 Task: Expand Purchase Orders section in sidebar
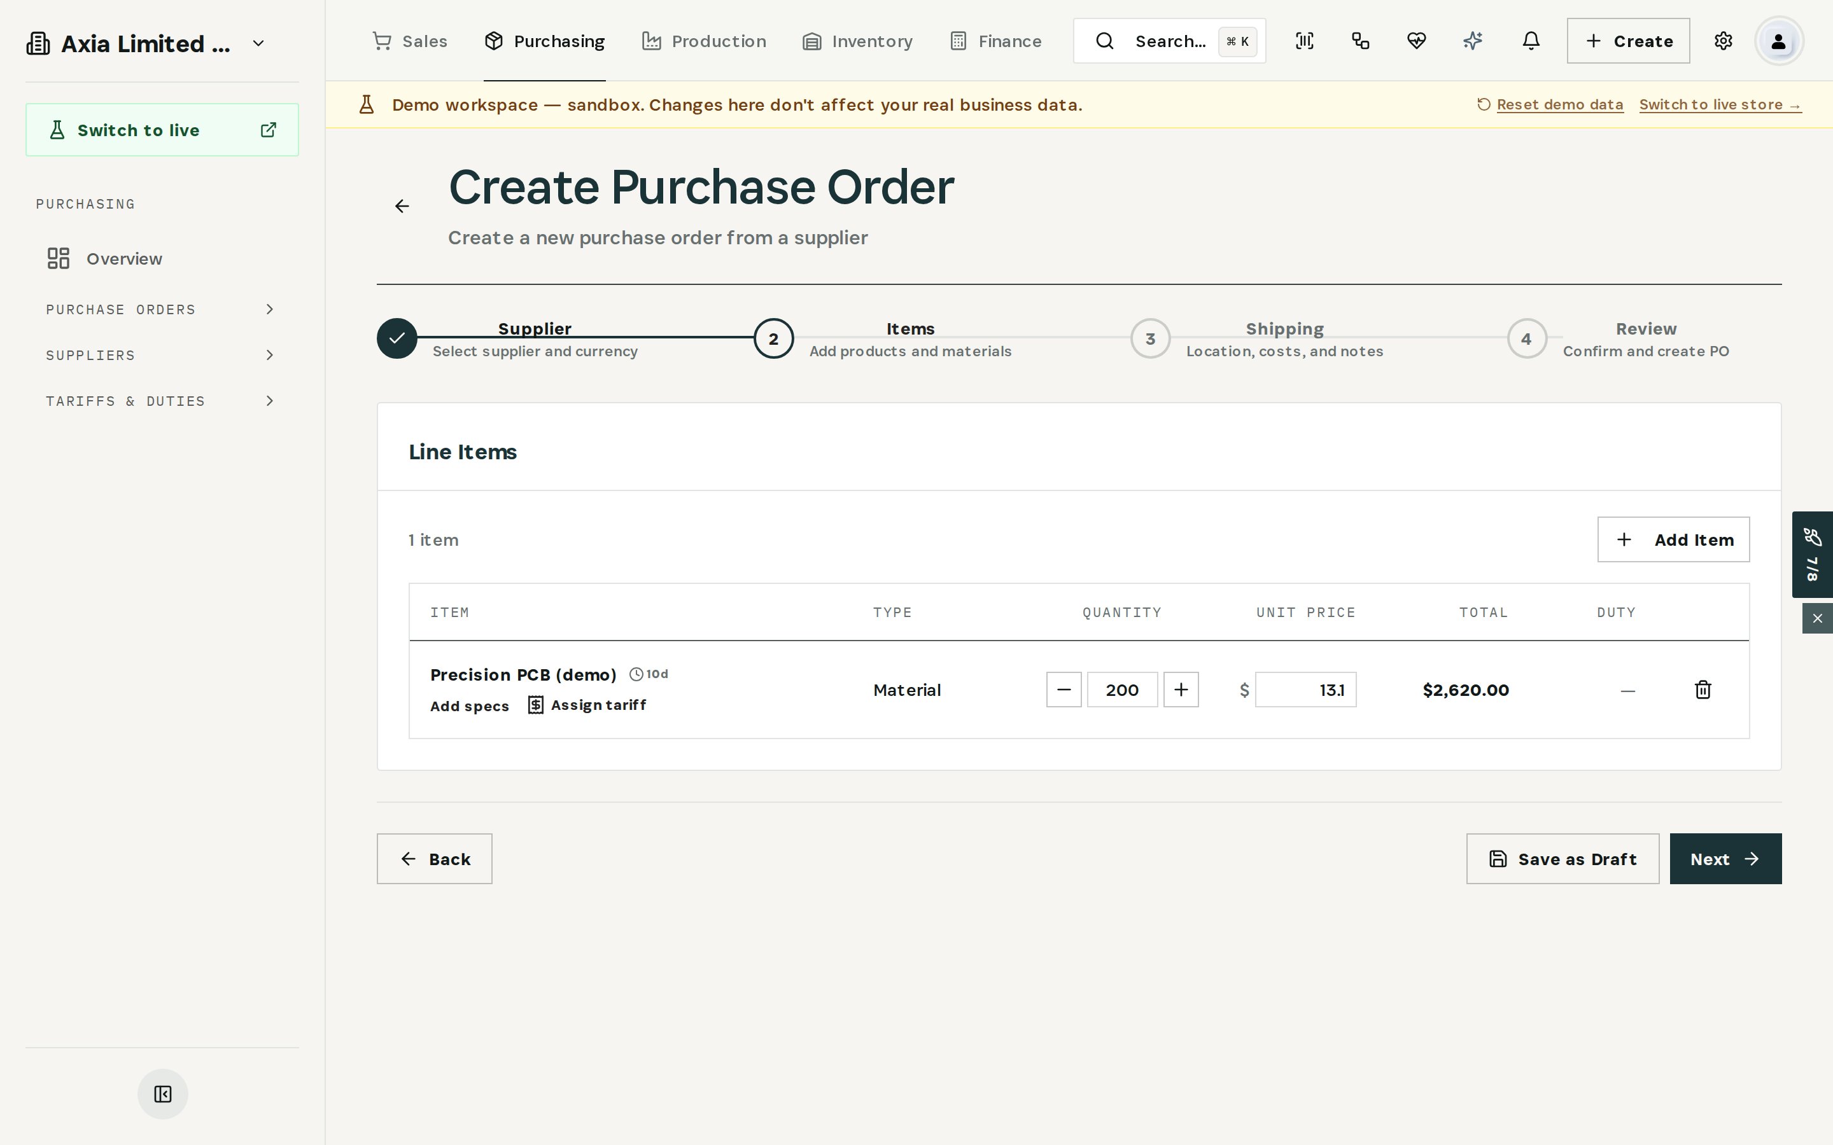tap(161, 309)
